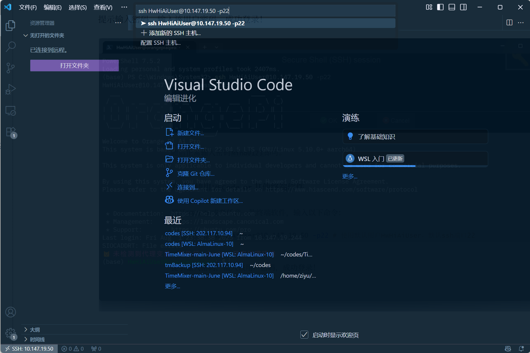
Task: Open the Accounts icon in activity bar
Action: tap(11, 312)
